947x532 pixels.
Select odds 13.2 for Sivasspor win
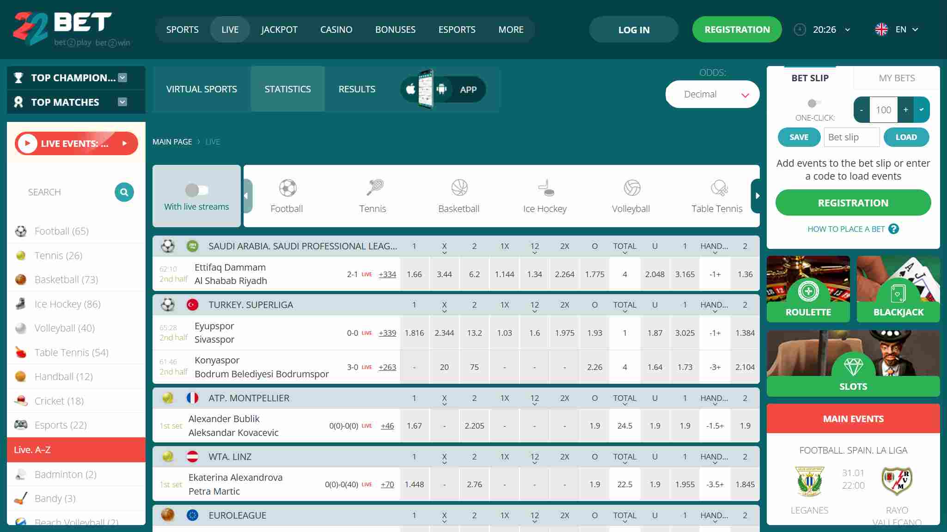tap(474, 333)
